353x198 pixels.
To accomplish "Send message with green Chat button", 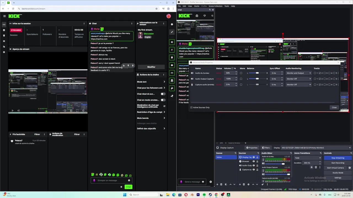I will point(129,187).
